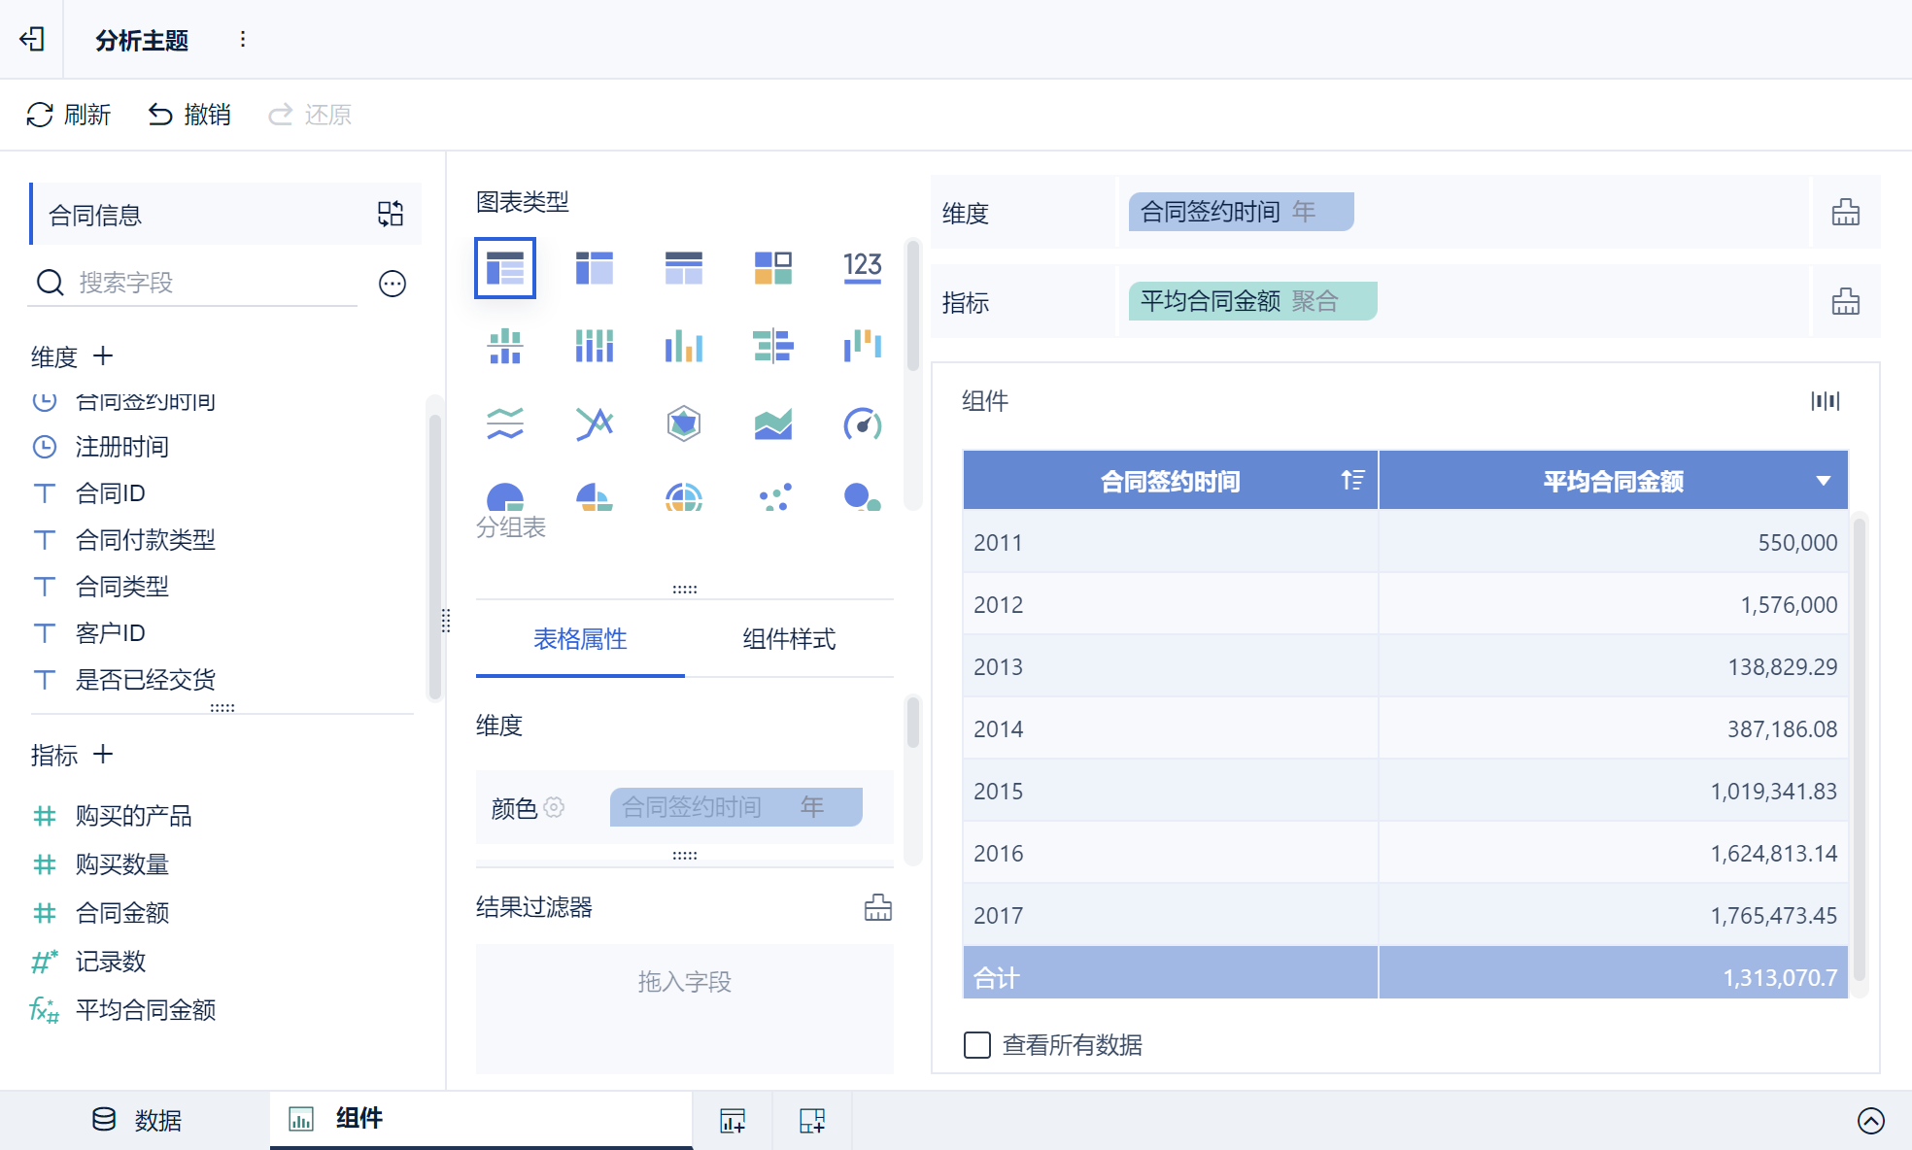Open color settings gear next to 颜色
This screenshot has width=1912, height=1150.
(x=554, y=807)
